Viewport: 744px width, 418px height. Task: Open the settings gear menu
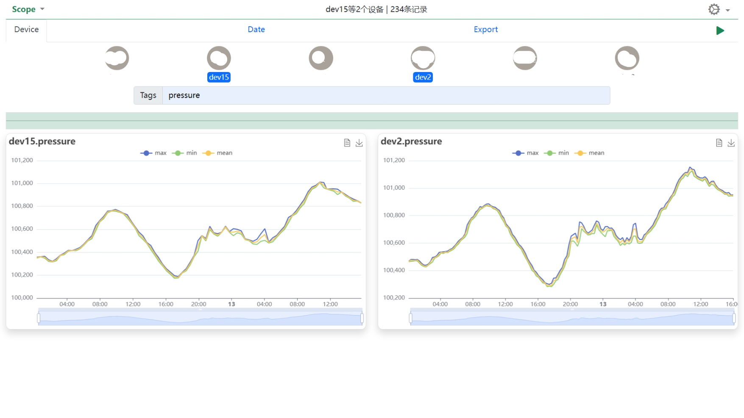pyautogui.click(x=714, y=9)
